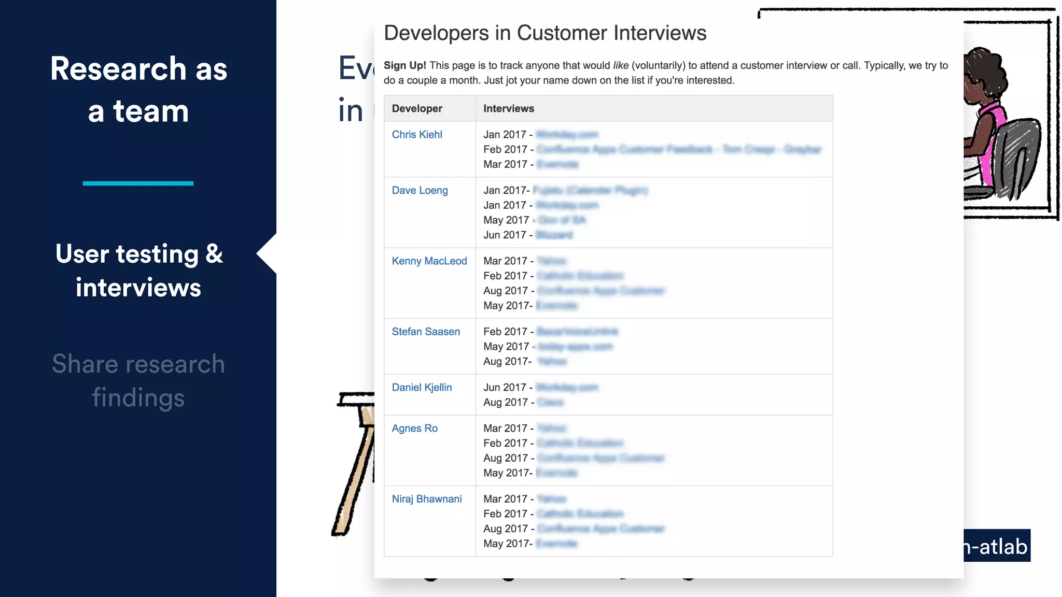Click the woman-in-chair illustration
The image size is (1062, 597).
[x=1002, y=124]
